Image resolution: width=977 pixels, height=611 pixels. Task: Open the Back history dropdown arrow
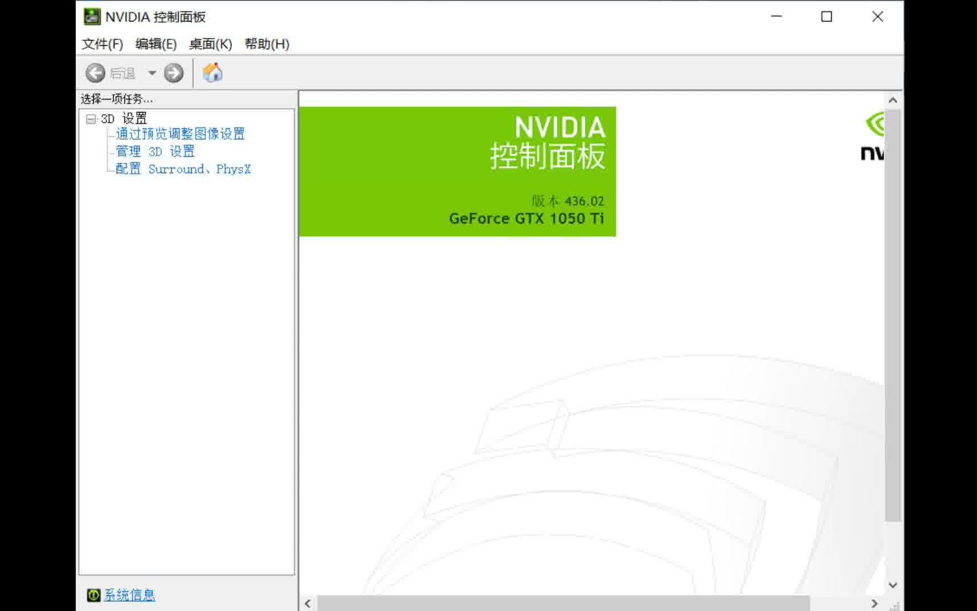click(152, 73)
